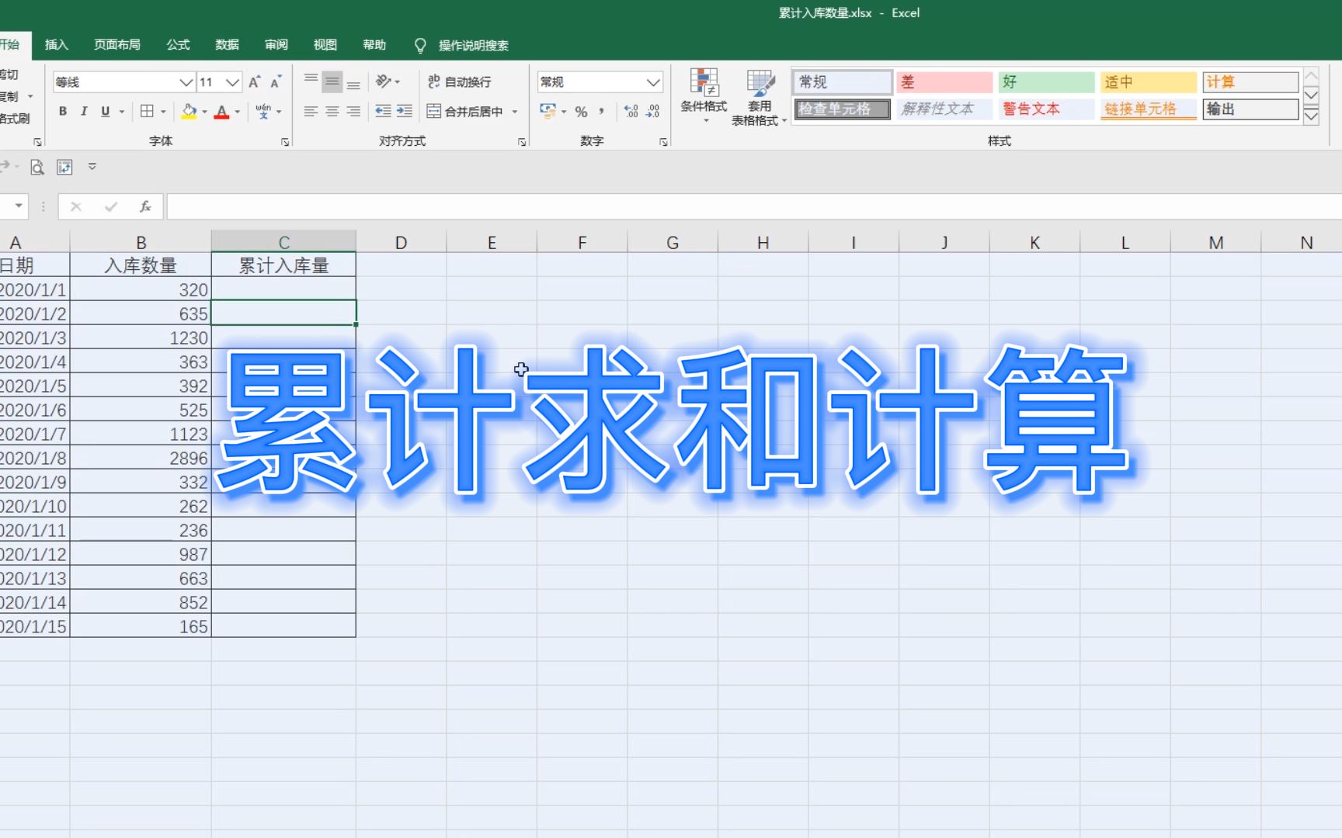Expand fill color dropdown arrow

[x=205, y=112]
